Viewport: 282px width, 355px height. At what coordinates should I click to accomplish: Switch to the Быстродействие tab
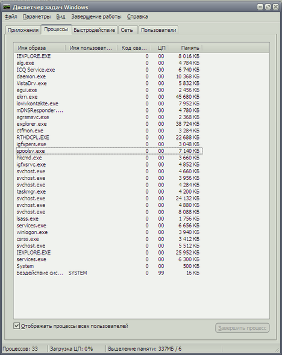click(x=95, y=30)
